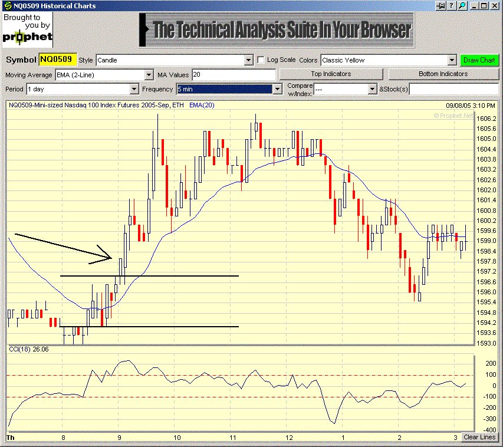Click the &Stock(s) input field
The width and height of the screenshot is (503, 447).
[x=453, y=89]
